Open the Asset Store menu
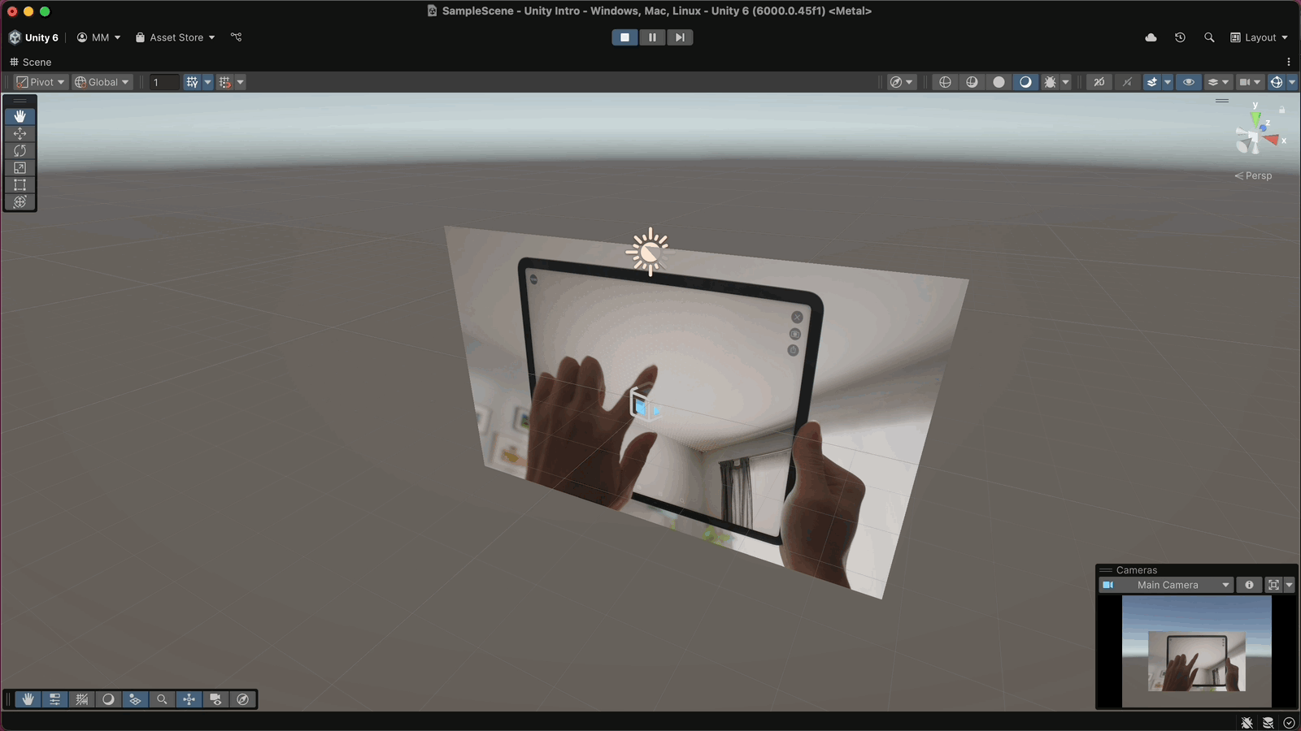Image resolution: width=1301 pixels, height=731 pixels. (x=176, y=37)
